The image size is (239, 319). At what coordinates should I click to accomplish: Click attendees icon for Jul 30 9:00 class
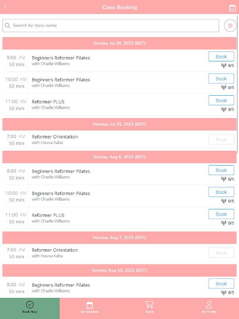[x=224, y=65]
